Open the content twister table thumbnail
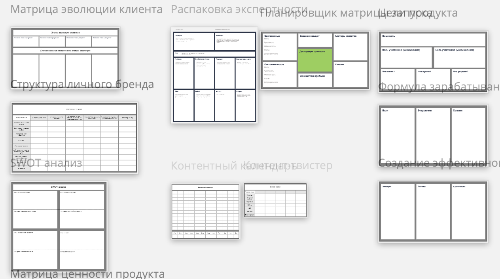This screenshot has width=500, height=279. [x=275, y=200]
